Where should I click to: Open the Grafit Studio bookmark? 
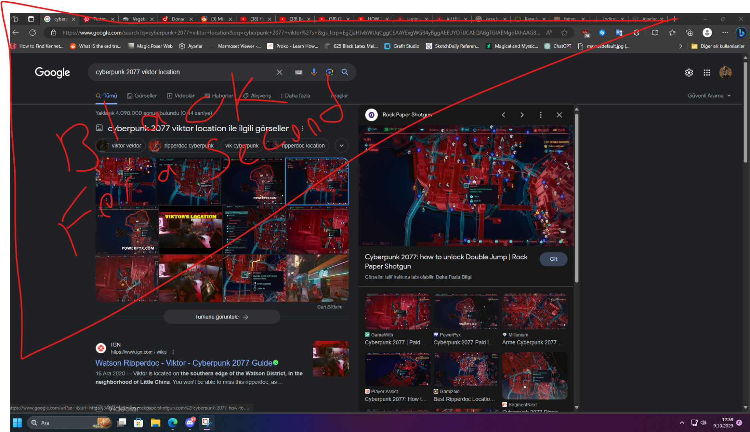(402, 46)
